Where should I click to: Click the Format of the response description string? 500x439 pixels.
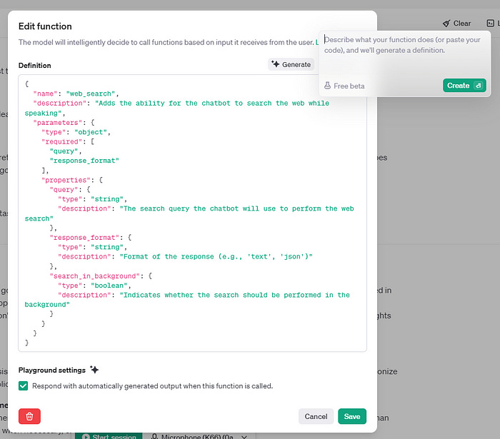coord(216,257)
